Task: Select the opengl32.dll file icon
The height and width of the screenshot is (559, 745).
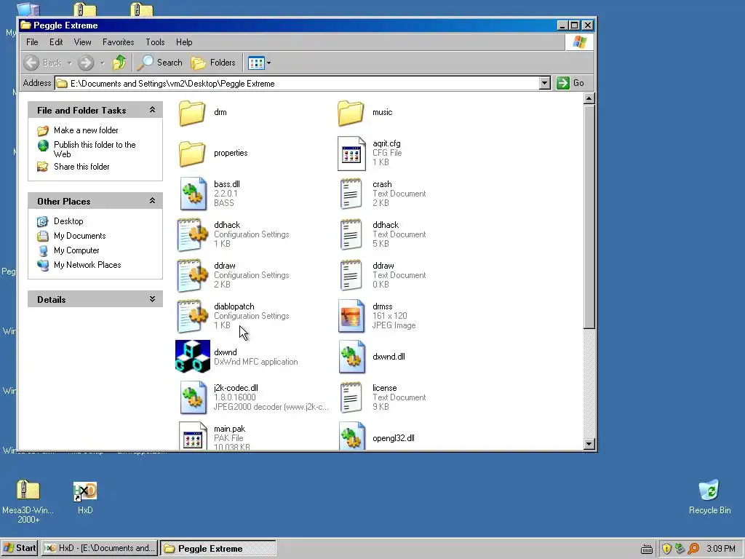Action: point(352,437)
